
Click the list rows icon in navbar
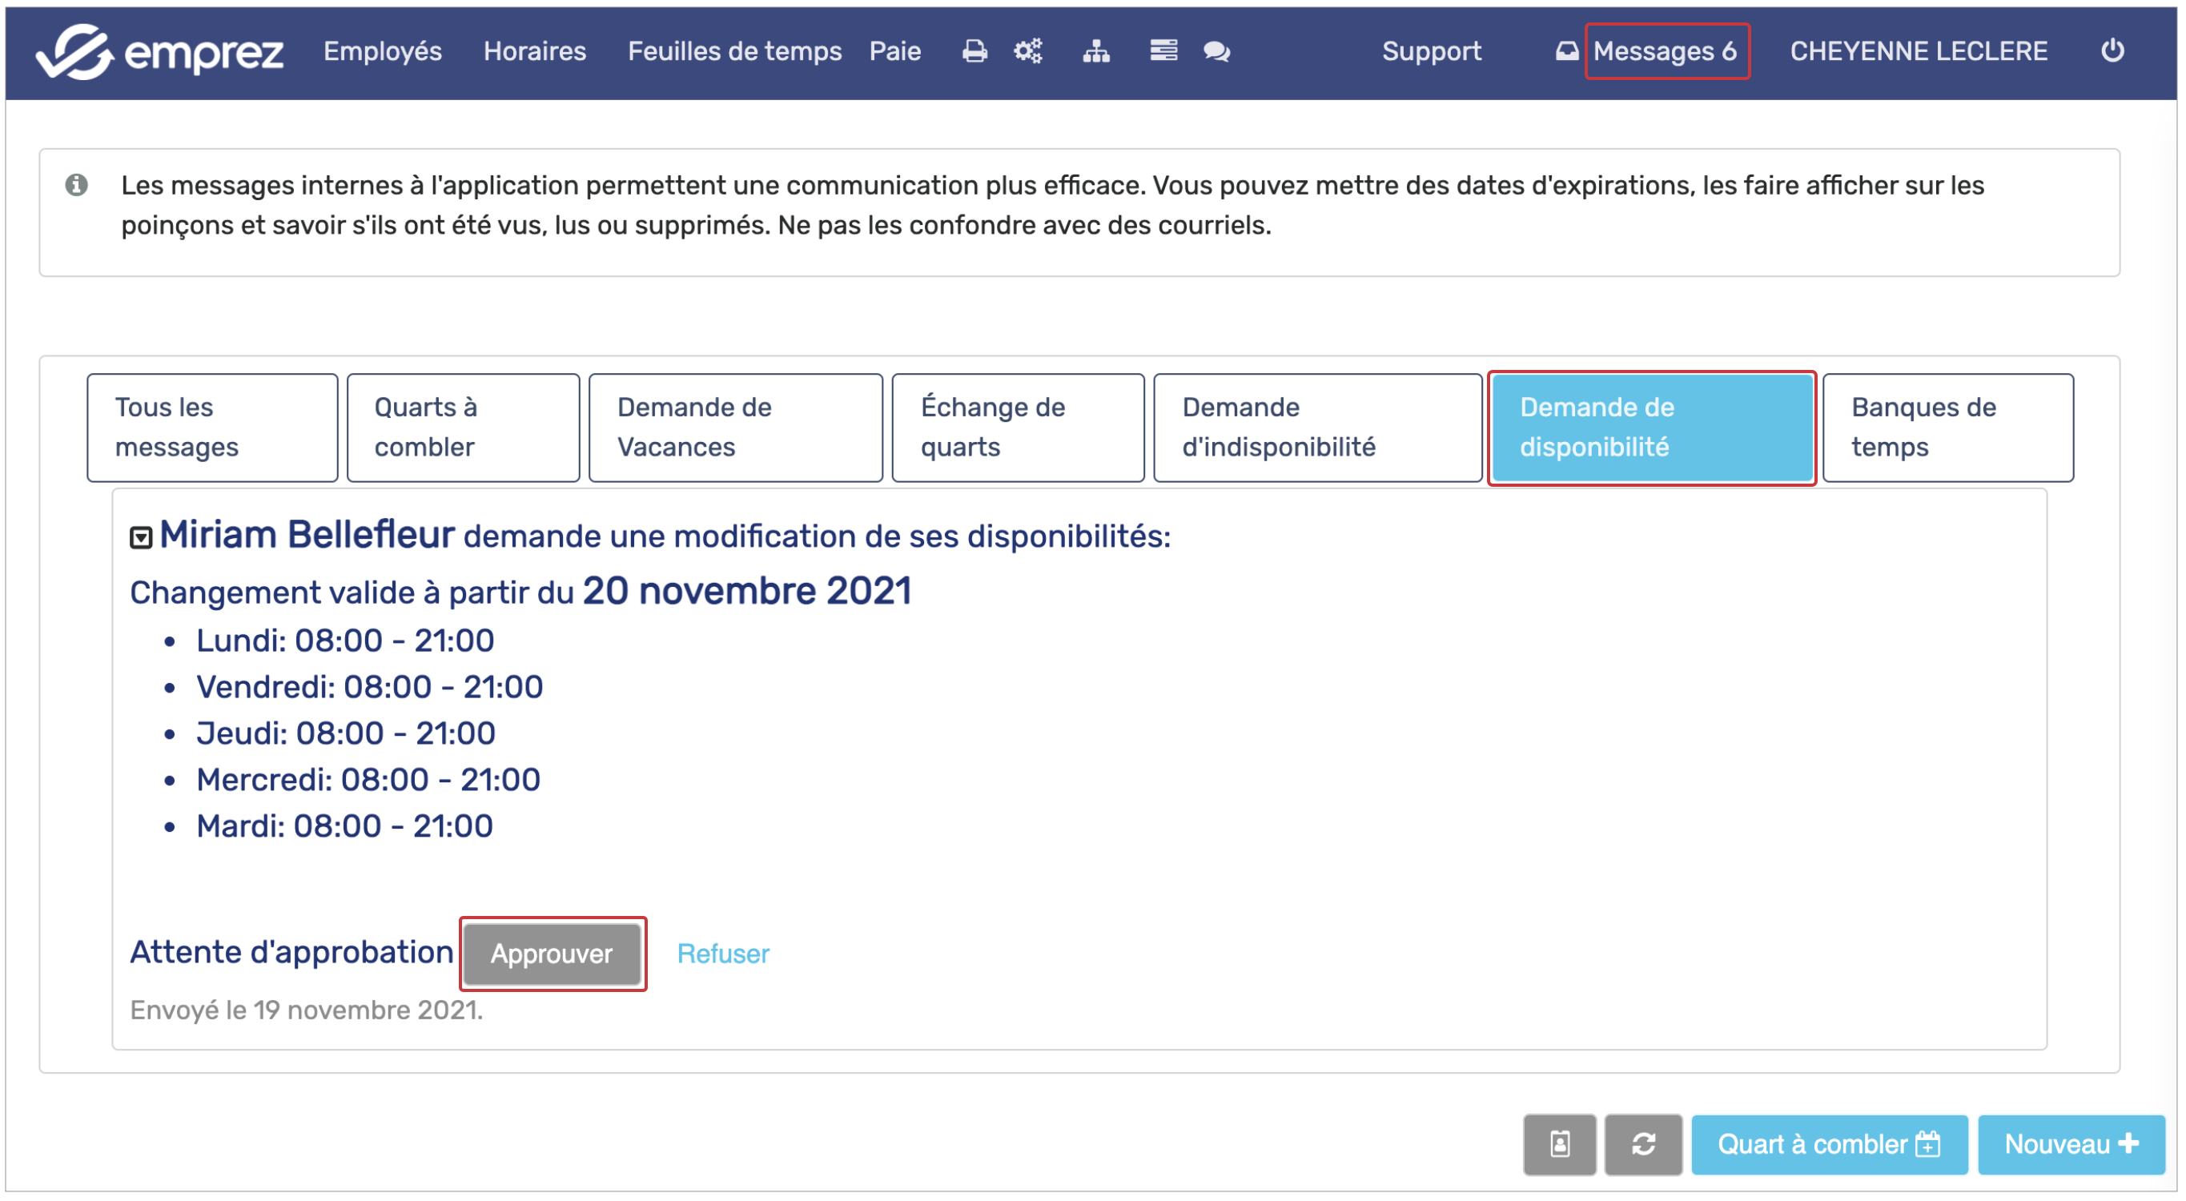pyautogui.click(x=1163, y=52)
